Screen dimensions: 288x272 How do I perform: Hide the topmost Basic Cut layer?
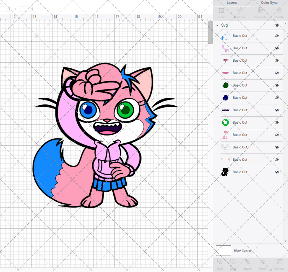(x=276, y=36)
